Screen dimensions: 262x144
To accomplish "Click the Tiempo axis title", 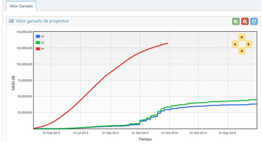I will [x=145, y=139].
